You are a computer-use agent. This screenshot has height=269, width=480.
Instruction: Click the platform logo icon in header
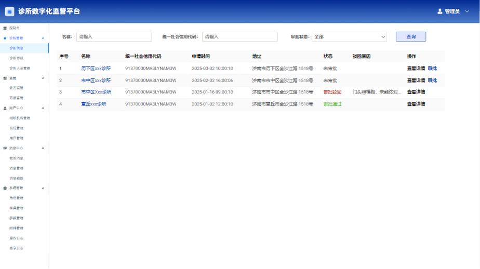point(9,11)
